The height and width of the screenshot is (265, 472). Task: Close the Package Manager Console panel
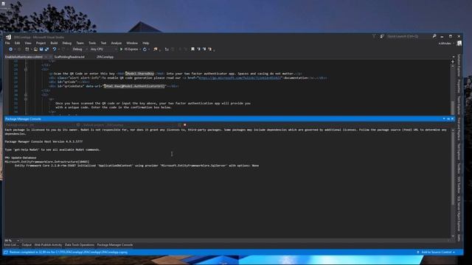[452, 119]
